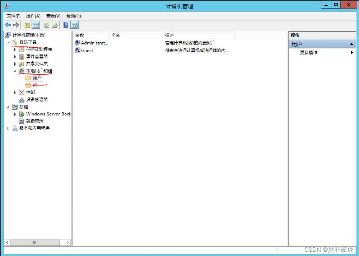Toggle the show/hide console tree icon
Image resolution: width=359 pixels, height=256 pixels.
coord(36,25)
